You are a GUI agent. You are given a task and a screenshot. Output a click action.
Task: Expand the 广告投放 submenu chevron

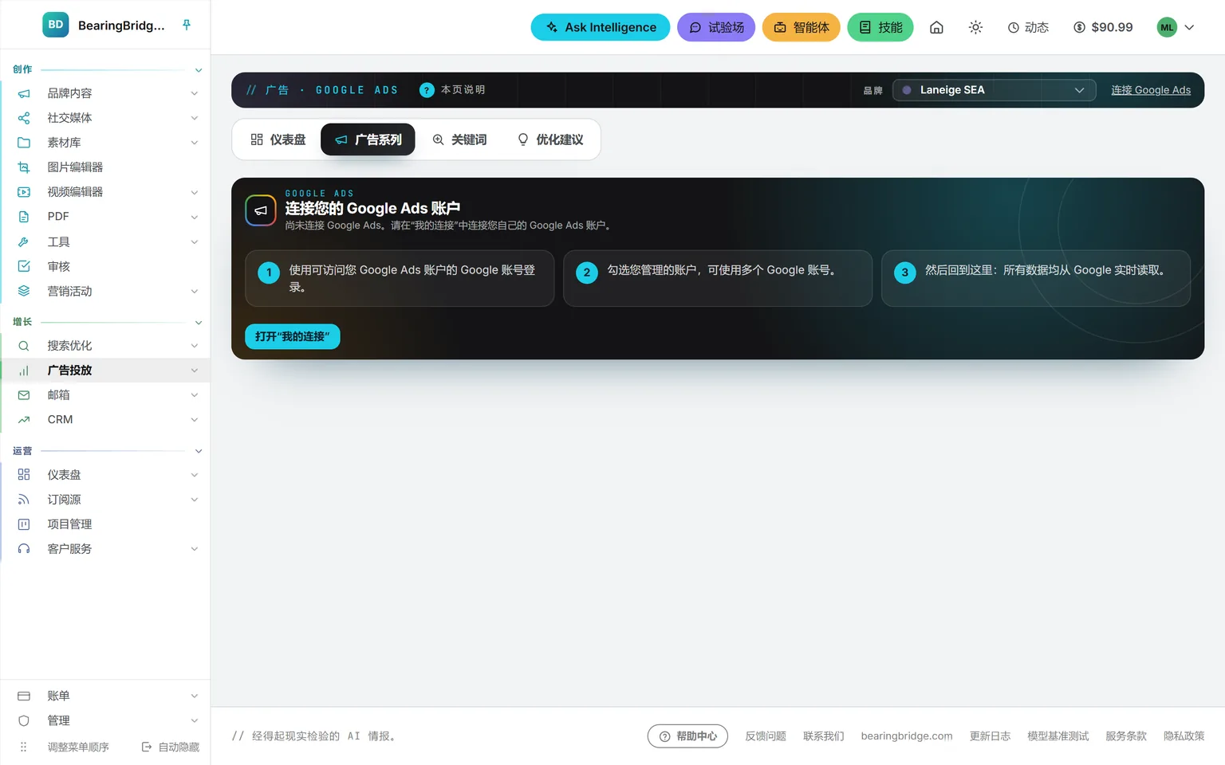click(195, 371)
